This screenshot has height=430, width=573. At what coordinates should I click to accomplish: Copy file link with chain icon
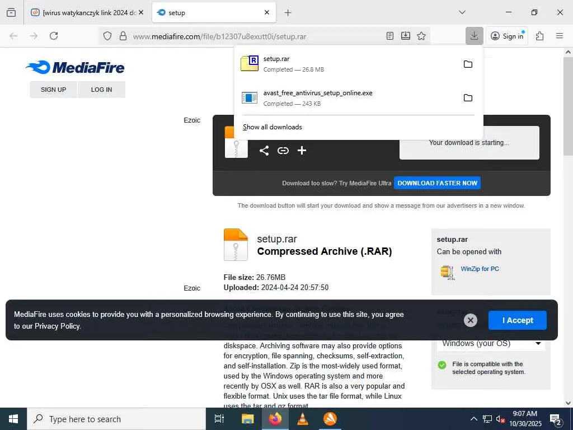(283, 151)
